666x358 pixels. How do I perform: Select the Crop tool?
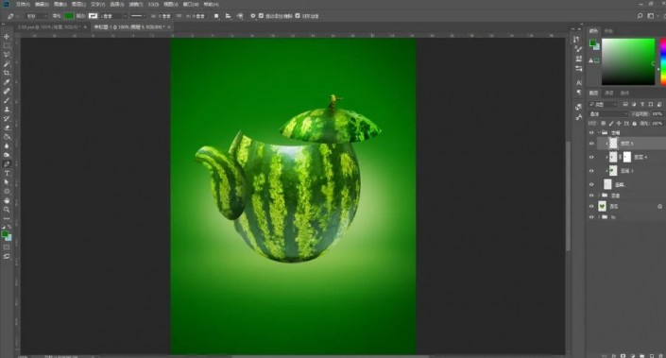click(x=7, y=73)
